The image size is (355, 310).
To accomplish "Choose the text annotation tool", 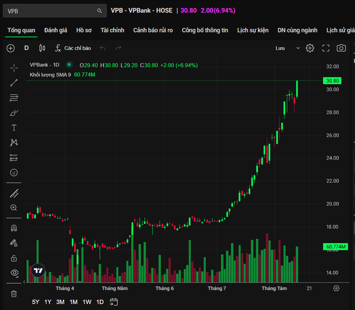I will click(14, 128).
